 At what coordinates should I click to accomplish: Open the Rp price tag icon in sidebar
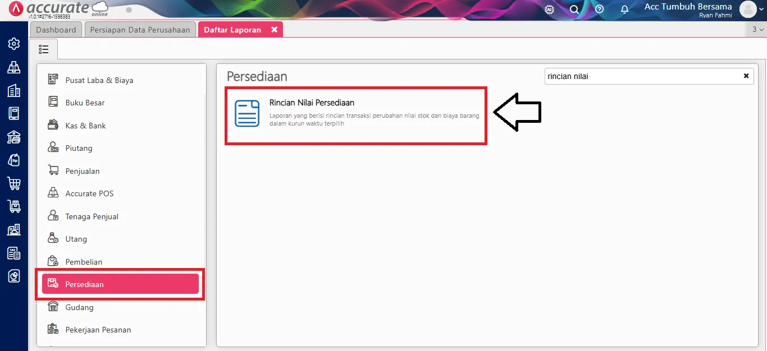pos(13,160)
